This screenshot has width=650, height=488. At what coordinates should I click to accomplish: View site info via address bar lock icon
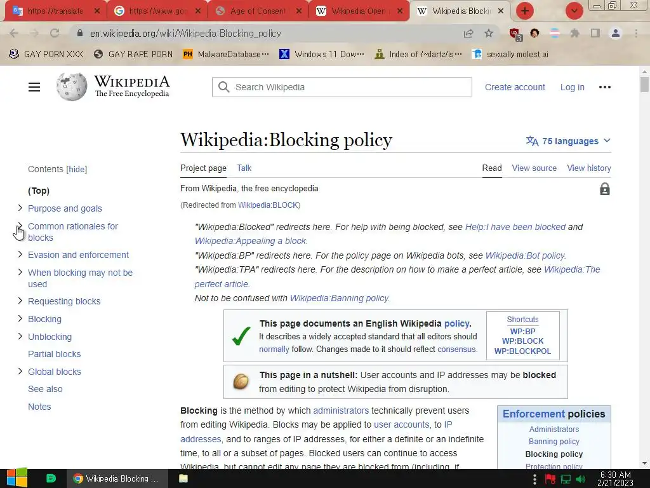pyautogui.click(x=80, y=33)
